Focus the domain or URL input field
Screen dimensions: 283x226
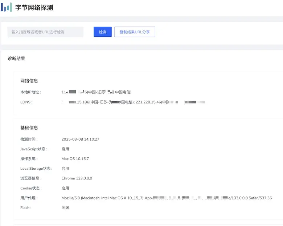45,32
